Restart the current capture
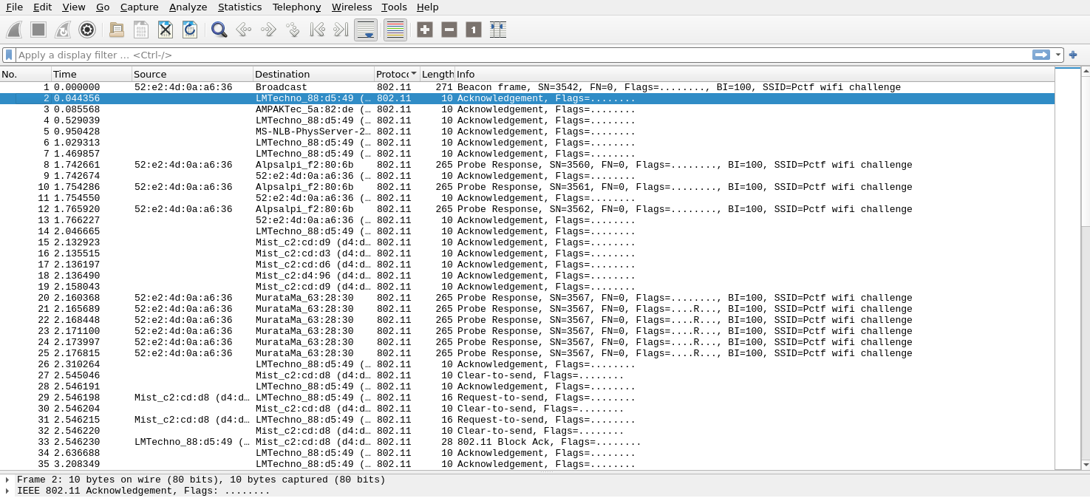1090x501 pixels. click(63, 30)
